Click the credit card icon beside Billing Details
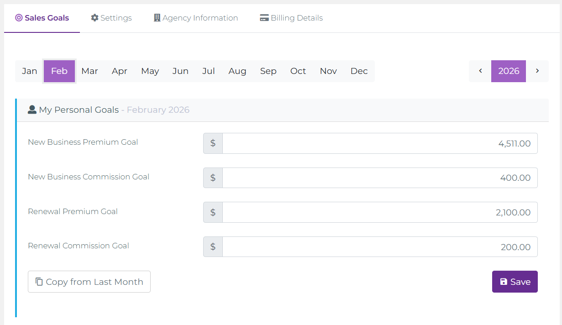 (x=264, y=17)
